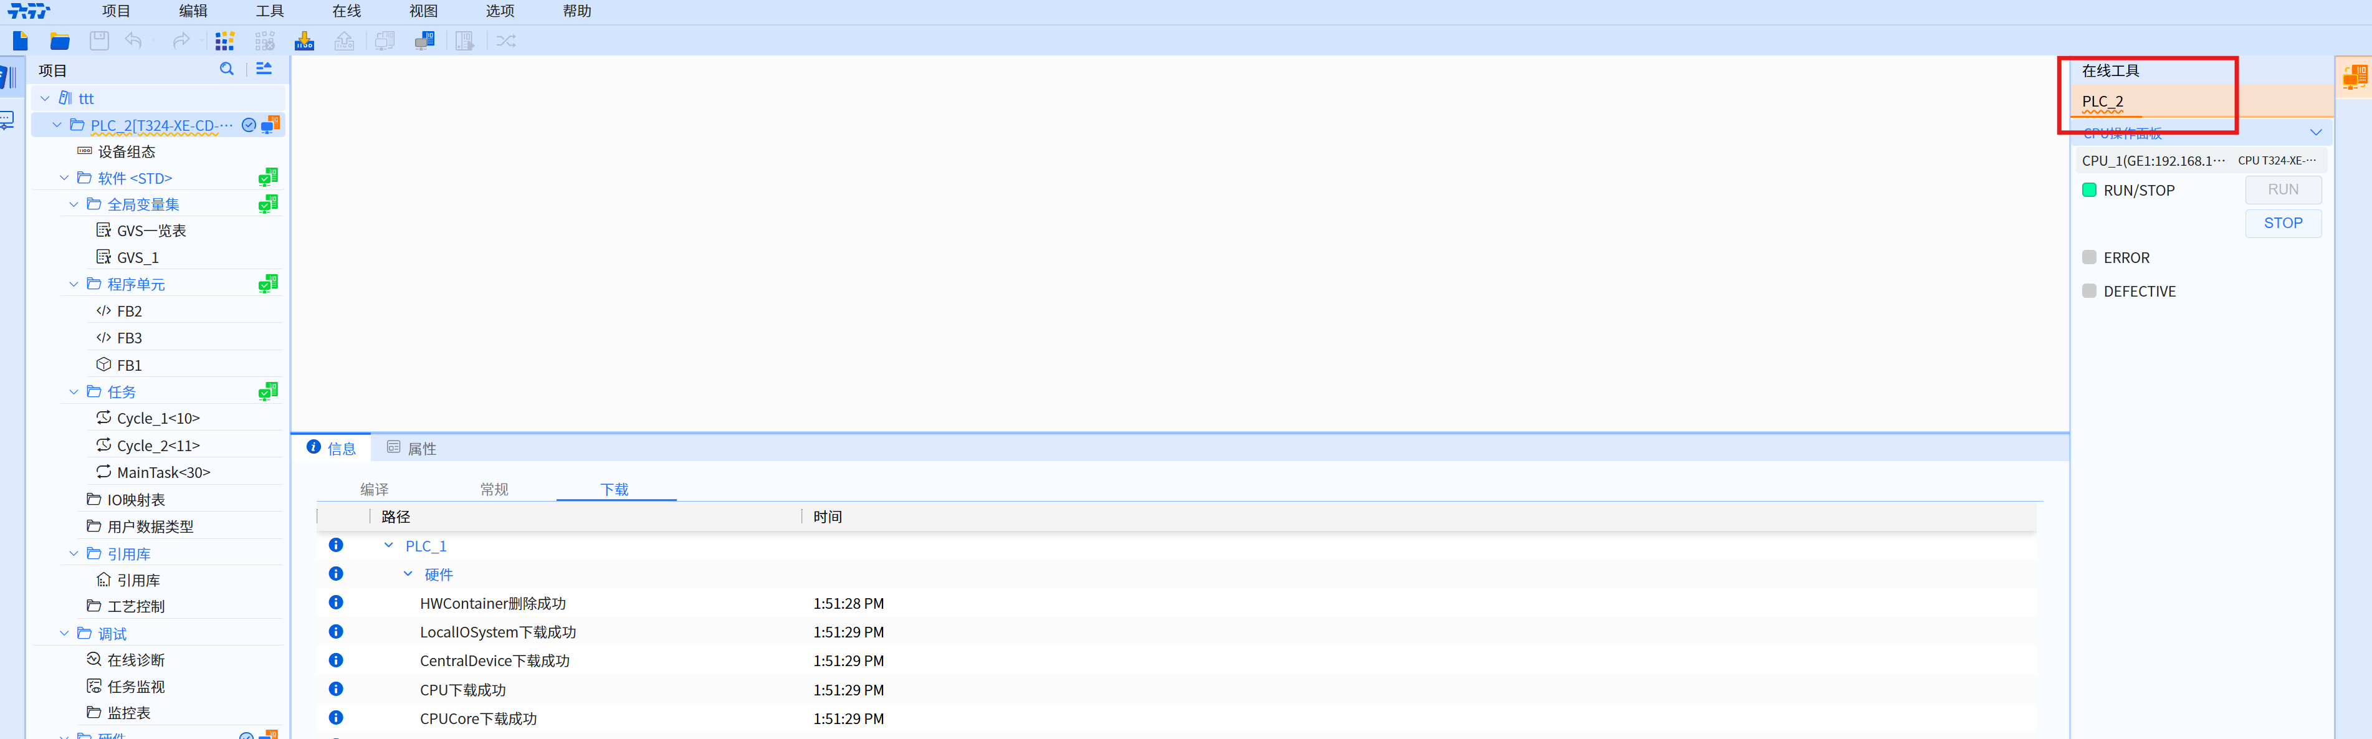The height and width of the screenshot is (739, 2372).
Task: Select the MainTask<30> tree item
Action: tap(163, 472)
